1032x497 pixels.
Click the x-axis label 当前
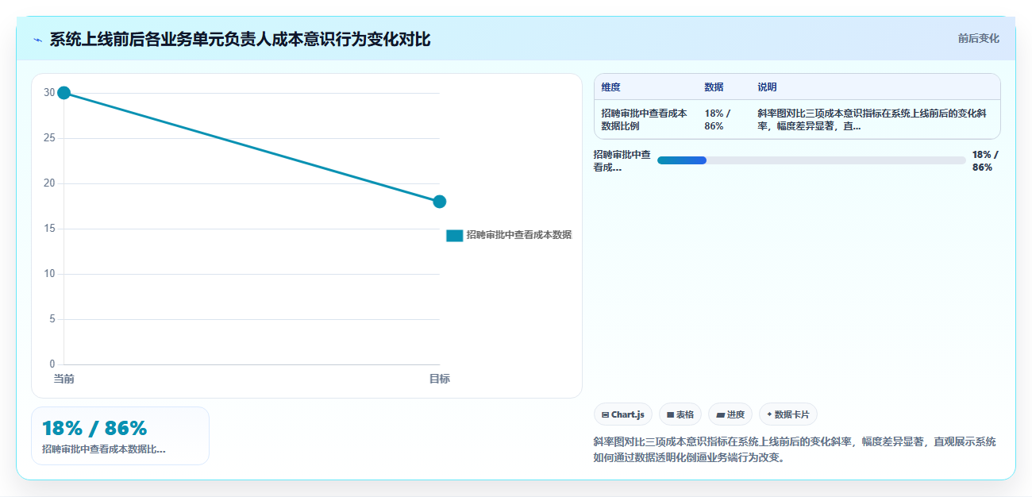(x=64, y=379)
